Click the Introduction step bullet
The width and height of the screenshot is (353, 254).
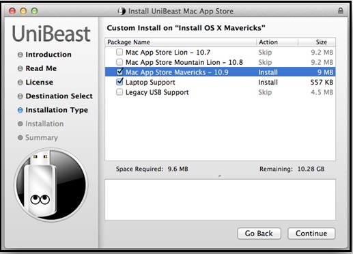point(20,55)
